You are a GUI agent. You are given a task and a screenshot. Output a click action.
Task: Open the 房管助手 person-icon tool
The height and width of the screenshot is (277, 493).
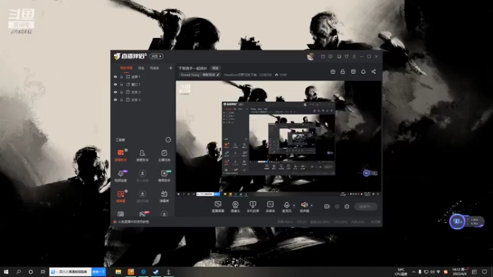(x=142, y=155)
